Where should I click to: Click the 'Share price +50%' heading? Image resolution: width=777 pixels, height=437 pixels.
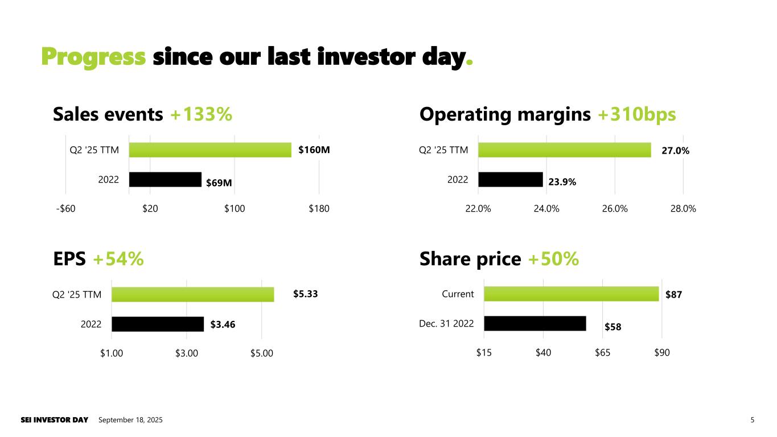point(499,259)
